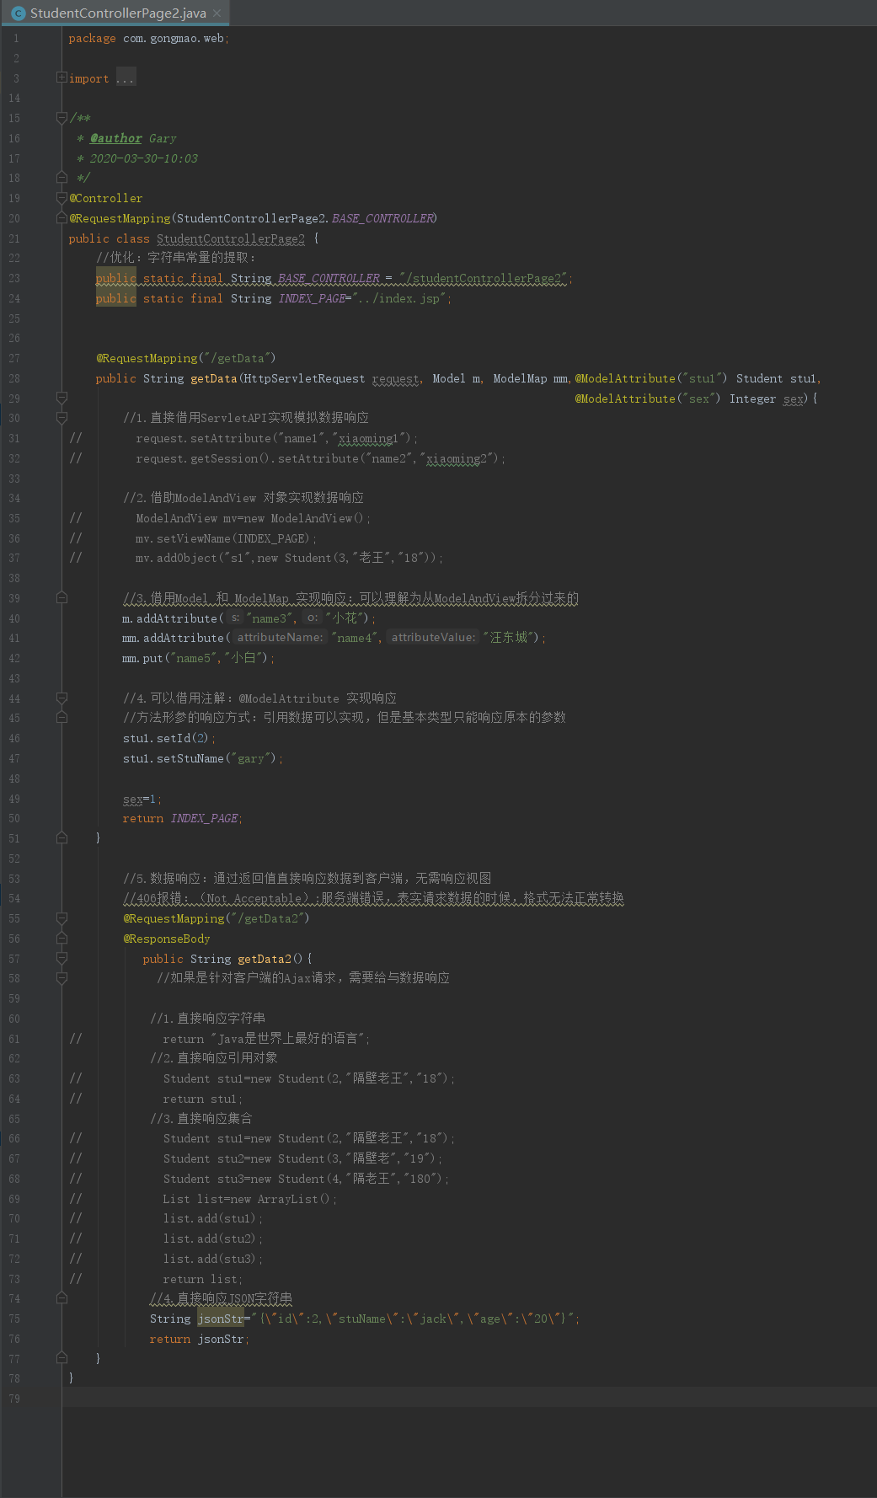Collapse getData2 method using line 57 fold marker

pos(61,959)
